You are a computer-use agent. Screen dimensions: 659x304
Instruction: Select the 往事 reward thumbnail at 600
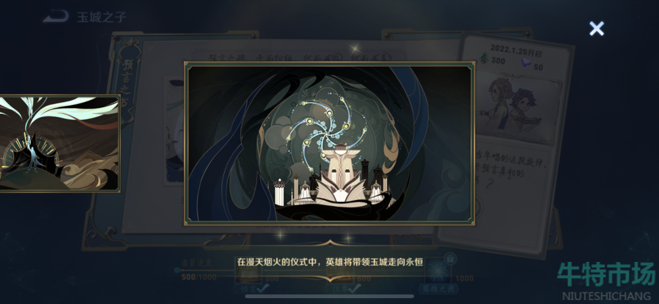(x=339, y=275)
